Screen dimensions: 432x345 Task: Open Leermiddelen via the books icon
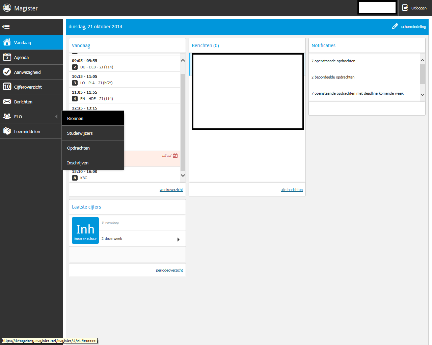(x=7, y=131)
